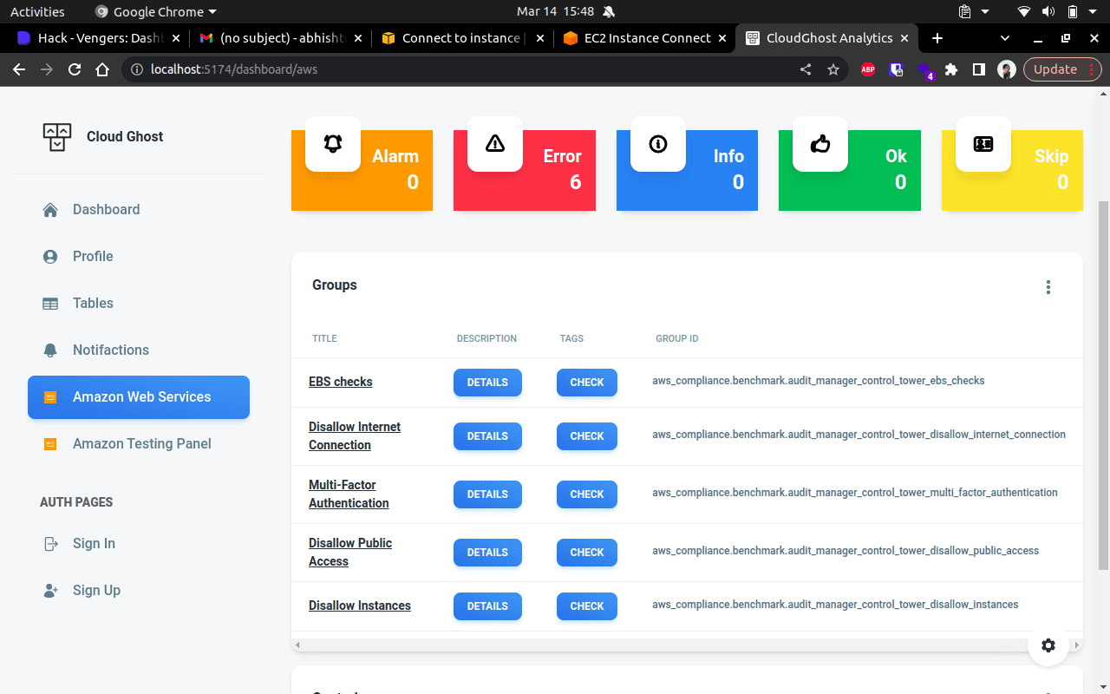Expand the Chrome tab search chevron
Viewport: 1110px width, 694px height.
(x=1005, y=38)
